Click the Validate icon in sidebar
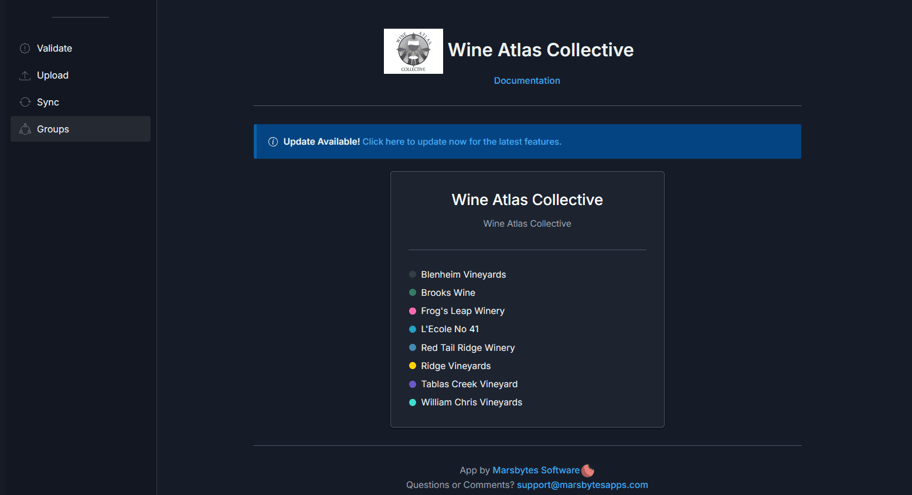 [25, 49]
